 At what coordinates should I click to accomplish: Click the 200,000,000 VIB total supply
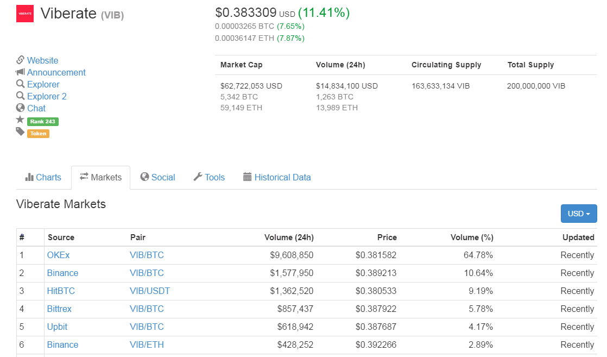536,86
